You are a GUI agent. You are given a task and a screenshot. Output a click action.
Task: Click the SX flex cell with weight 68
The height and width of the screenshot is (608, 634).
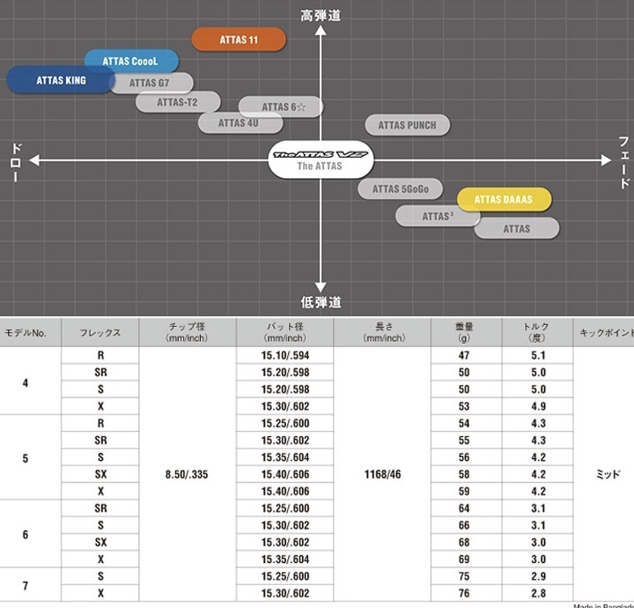[100, 542]
